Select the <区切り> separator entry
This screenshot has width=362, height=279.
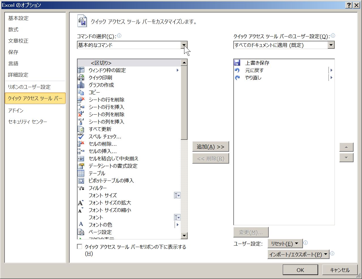129,63
